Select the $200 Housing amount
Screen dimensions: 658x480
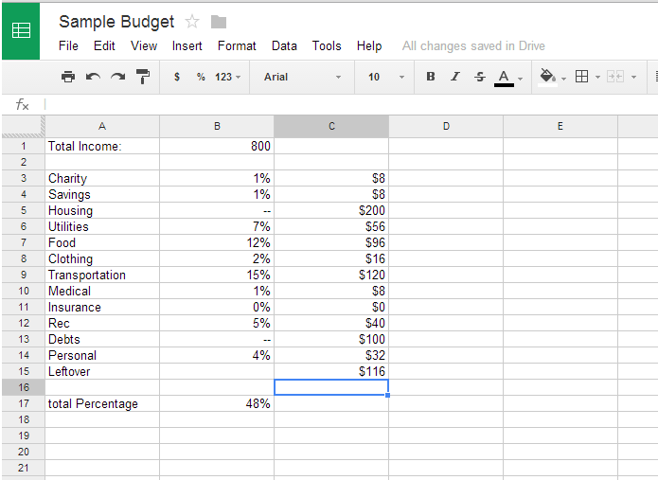coord(331,210)
